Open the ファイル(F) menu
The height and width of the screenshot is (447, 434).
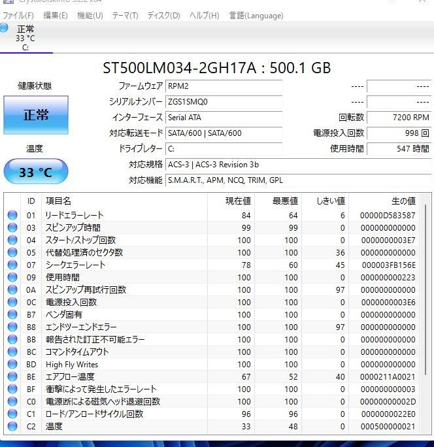coord(18,16)
